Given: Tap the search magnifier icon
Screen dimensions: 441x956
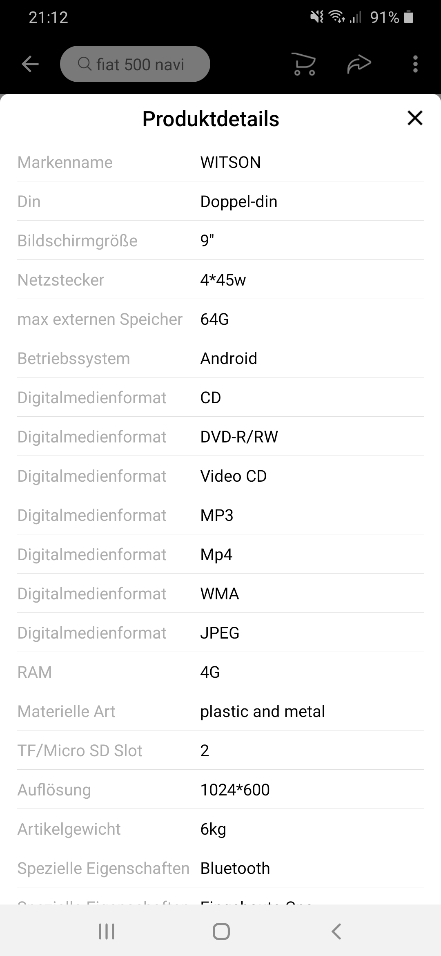Looking at the screenshot, I should click(x=84, y=64).
